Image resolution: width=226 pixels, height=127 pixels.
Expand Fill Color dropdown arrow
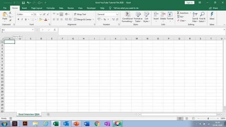(43, 19)
